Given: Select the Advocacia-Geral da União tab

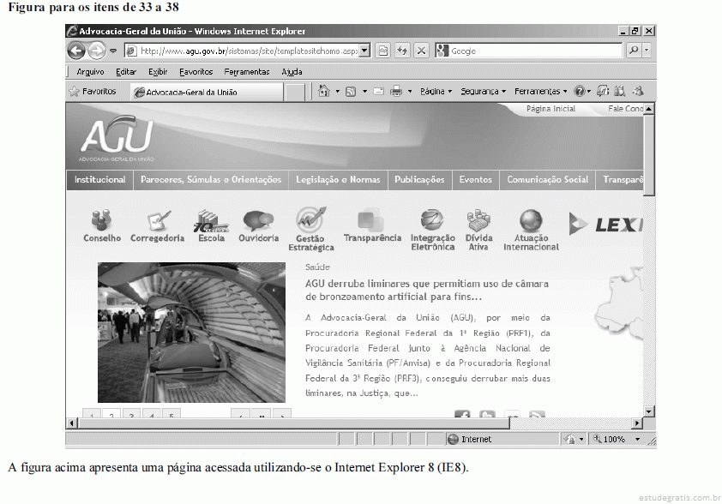Looking at the screenshot, I should 207,92.
